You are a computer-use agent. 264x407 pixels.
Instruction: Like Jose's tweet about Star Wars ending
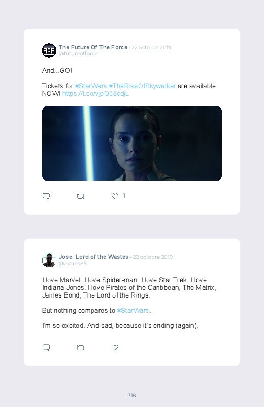[115, 347]
